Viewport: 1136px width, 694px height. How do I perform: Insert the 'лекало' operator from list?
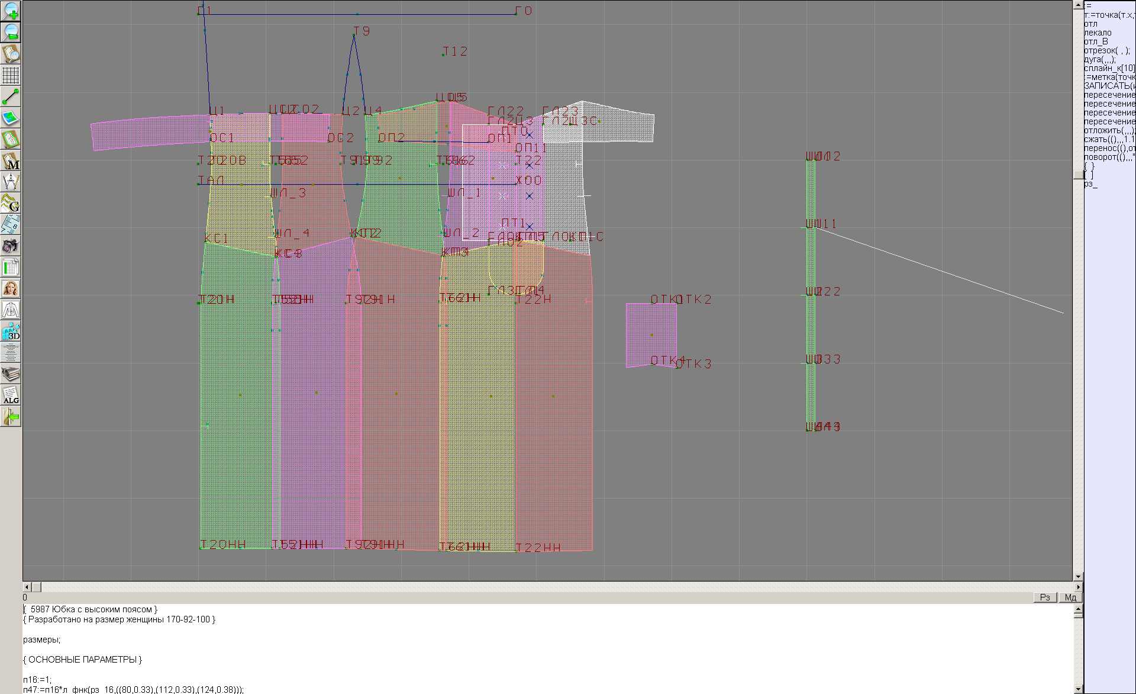click(1098, 33)
